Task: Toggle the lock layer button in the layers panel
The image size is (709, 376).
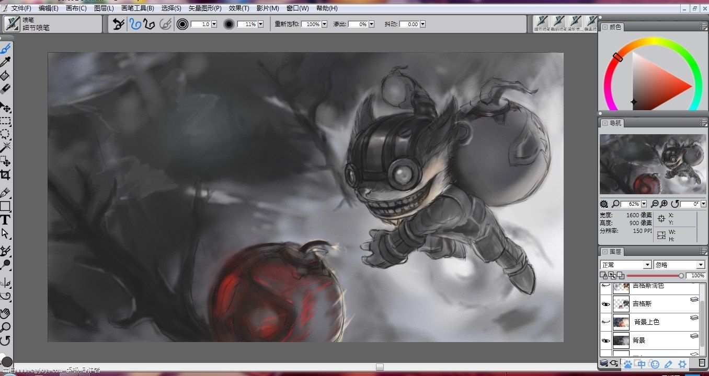Action: click(603, 275)
